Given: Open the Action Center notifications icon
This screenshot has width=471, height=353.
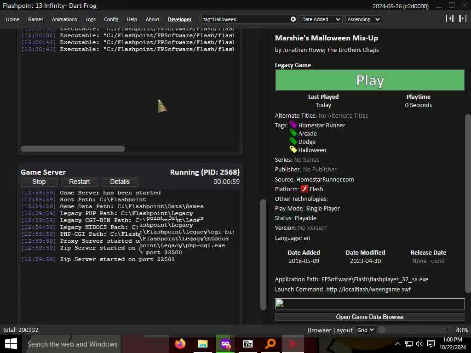Looking at the screenshot, I should [x=431, y=344].
